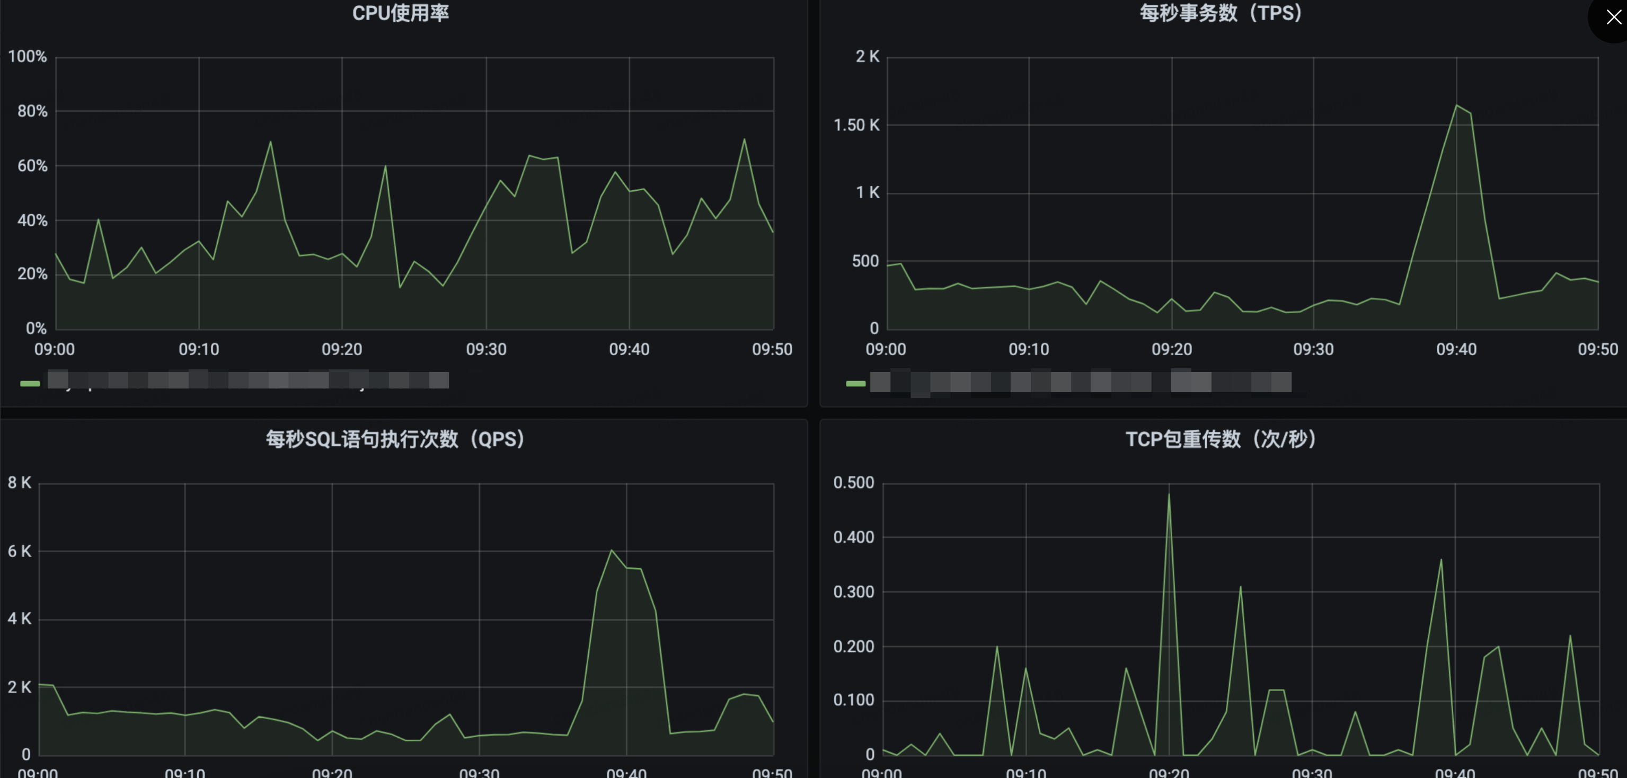Open the TCP包重传数 (次/秒) panel title
Image resolution: width=1627 pixels, height=778 pixels.
1221,439
